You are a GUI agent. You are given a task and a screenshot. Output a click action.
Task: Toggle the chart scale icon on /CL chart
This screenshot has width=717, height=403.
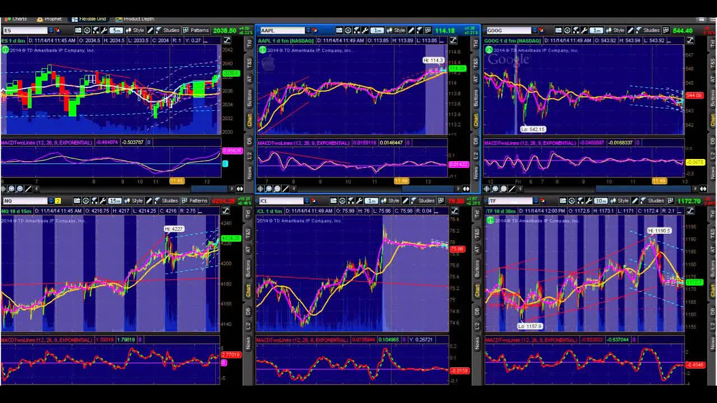coord(455,211)
